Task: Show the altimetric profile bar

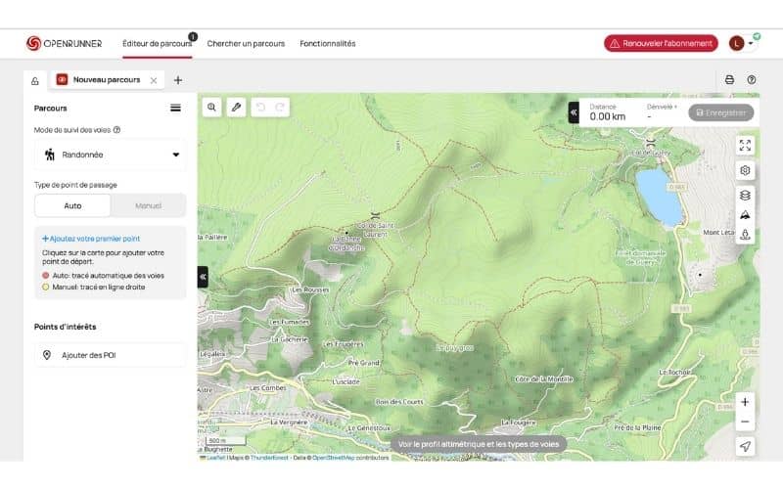Action: (x=479, y=444)
